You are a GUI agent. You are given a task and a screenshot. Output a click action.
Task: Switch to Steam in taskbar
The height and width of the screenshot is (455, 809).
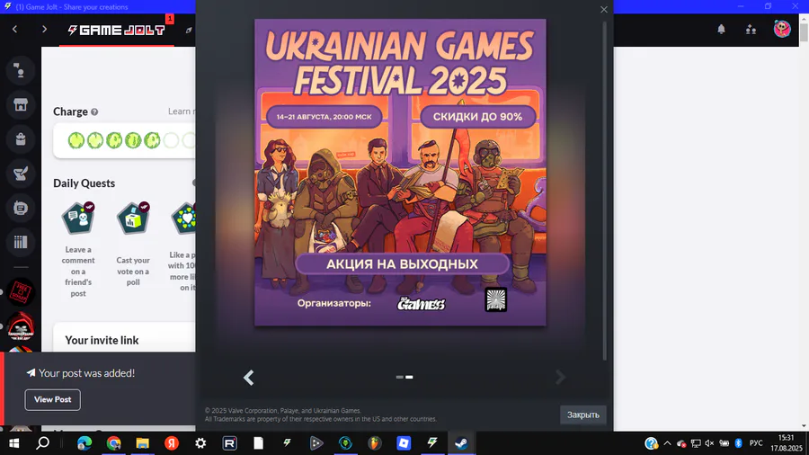pos(461,443)
